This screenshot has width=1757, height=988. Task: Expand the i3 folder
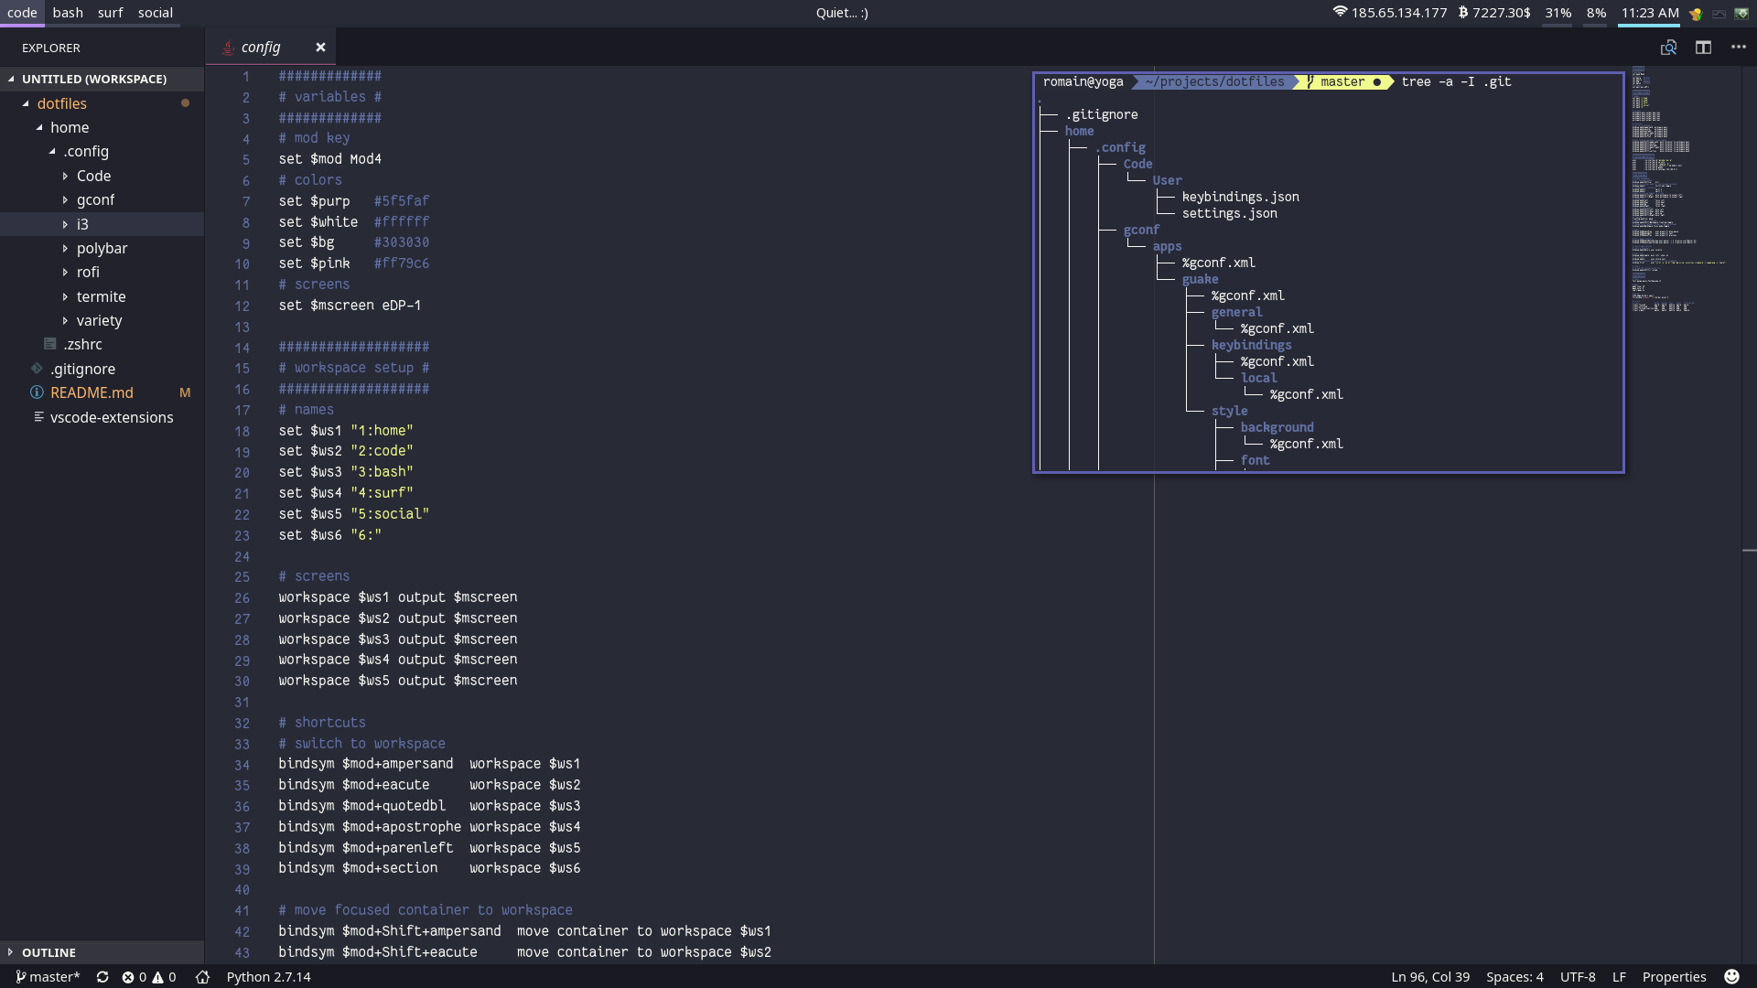[x=82, y=224]
